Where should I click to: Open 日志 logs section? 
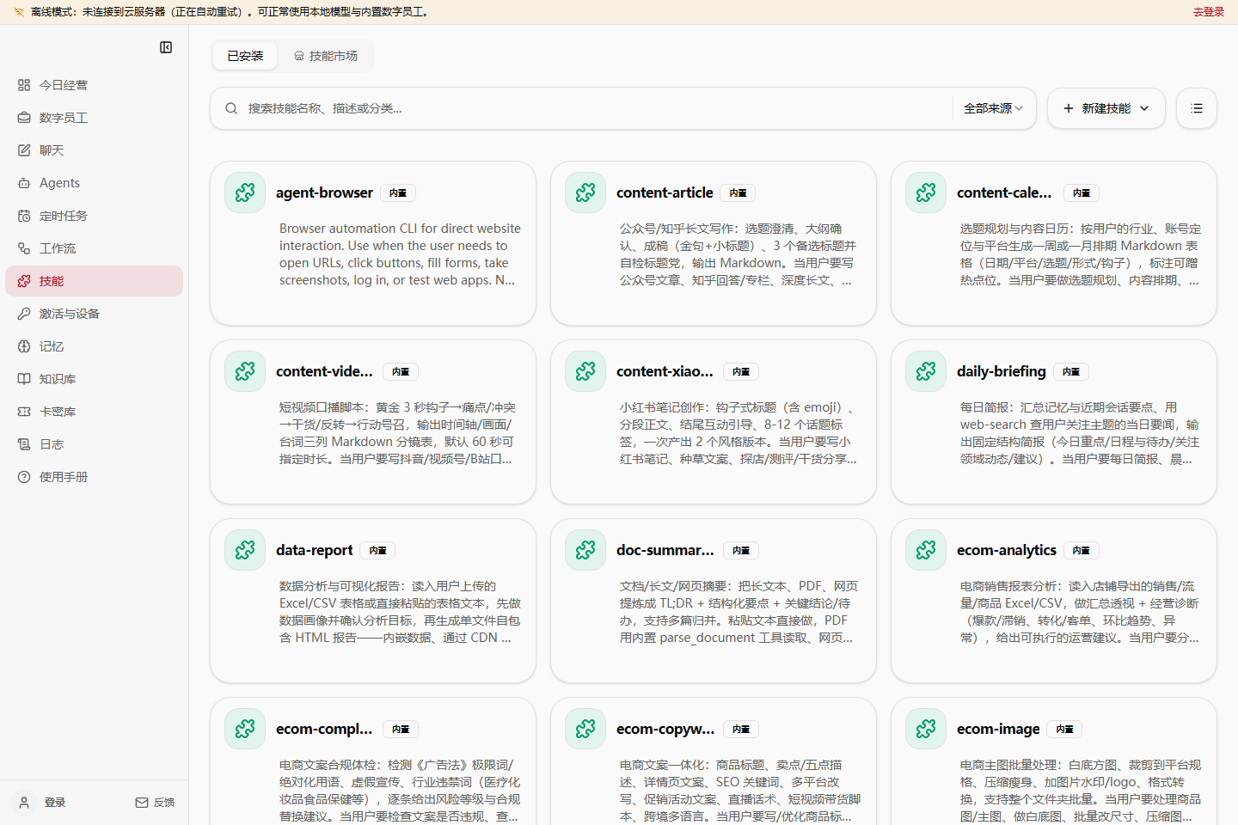[95, 444]
